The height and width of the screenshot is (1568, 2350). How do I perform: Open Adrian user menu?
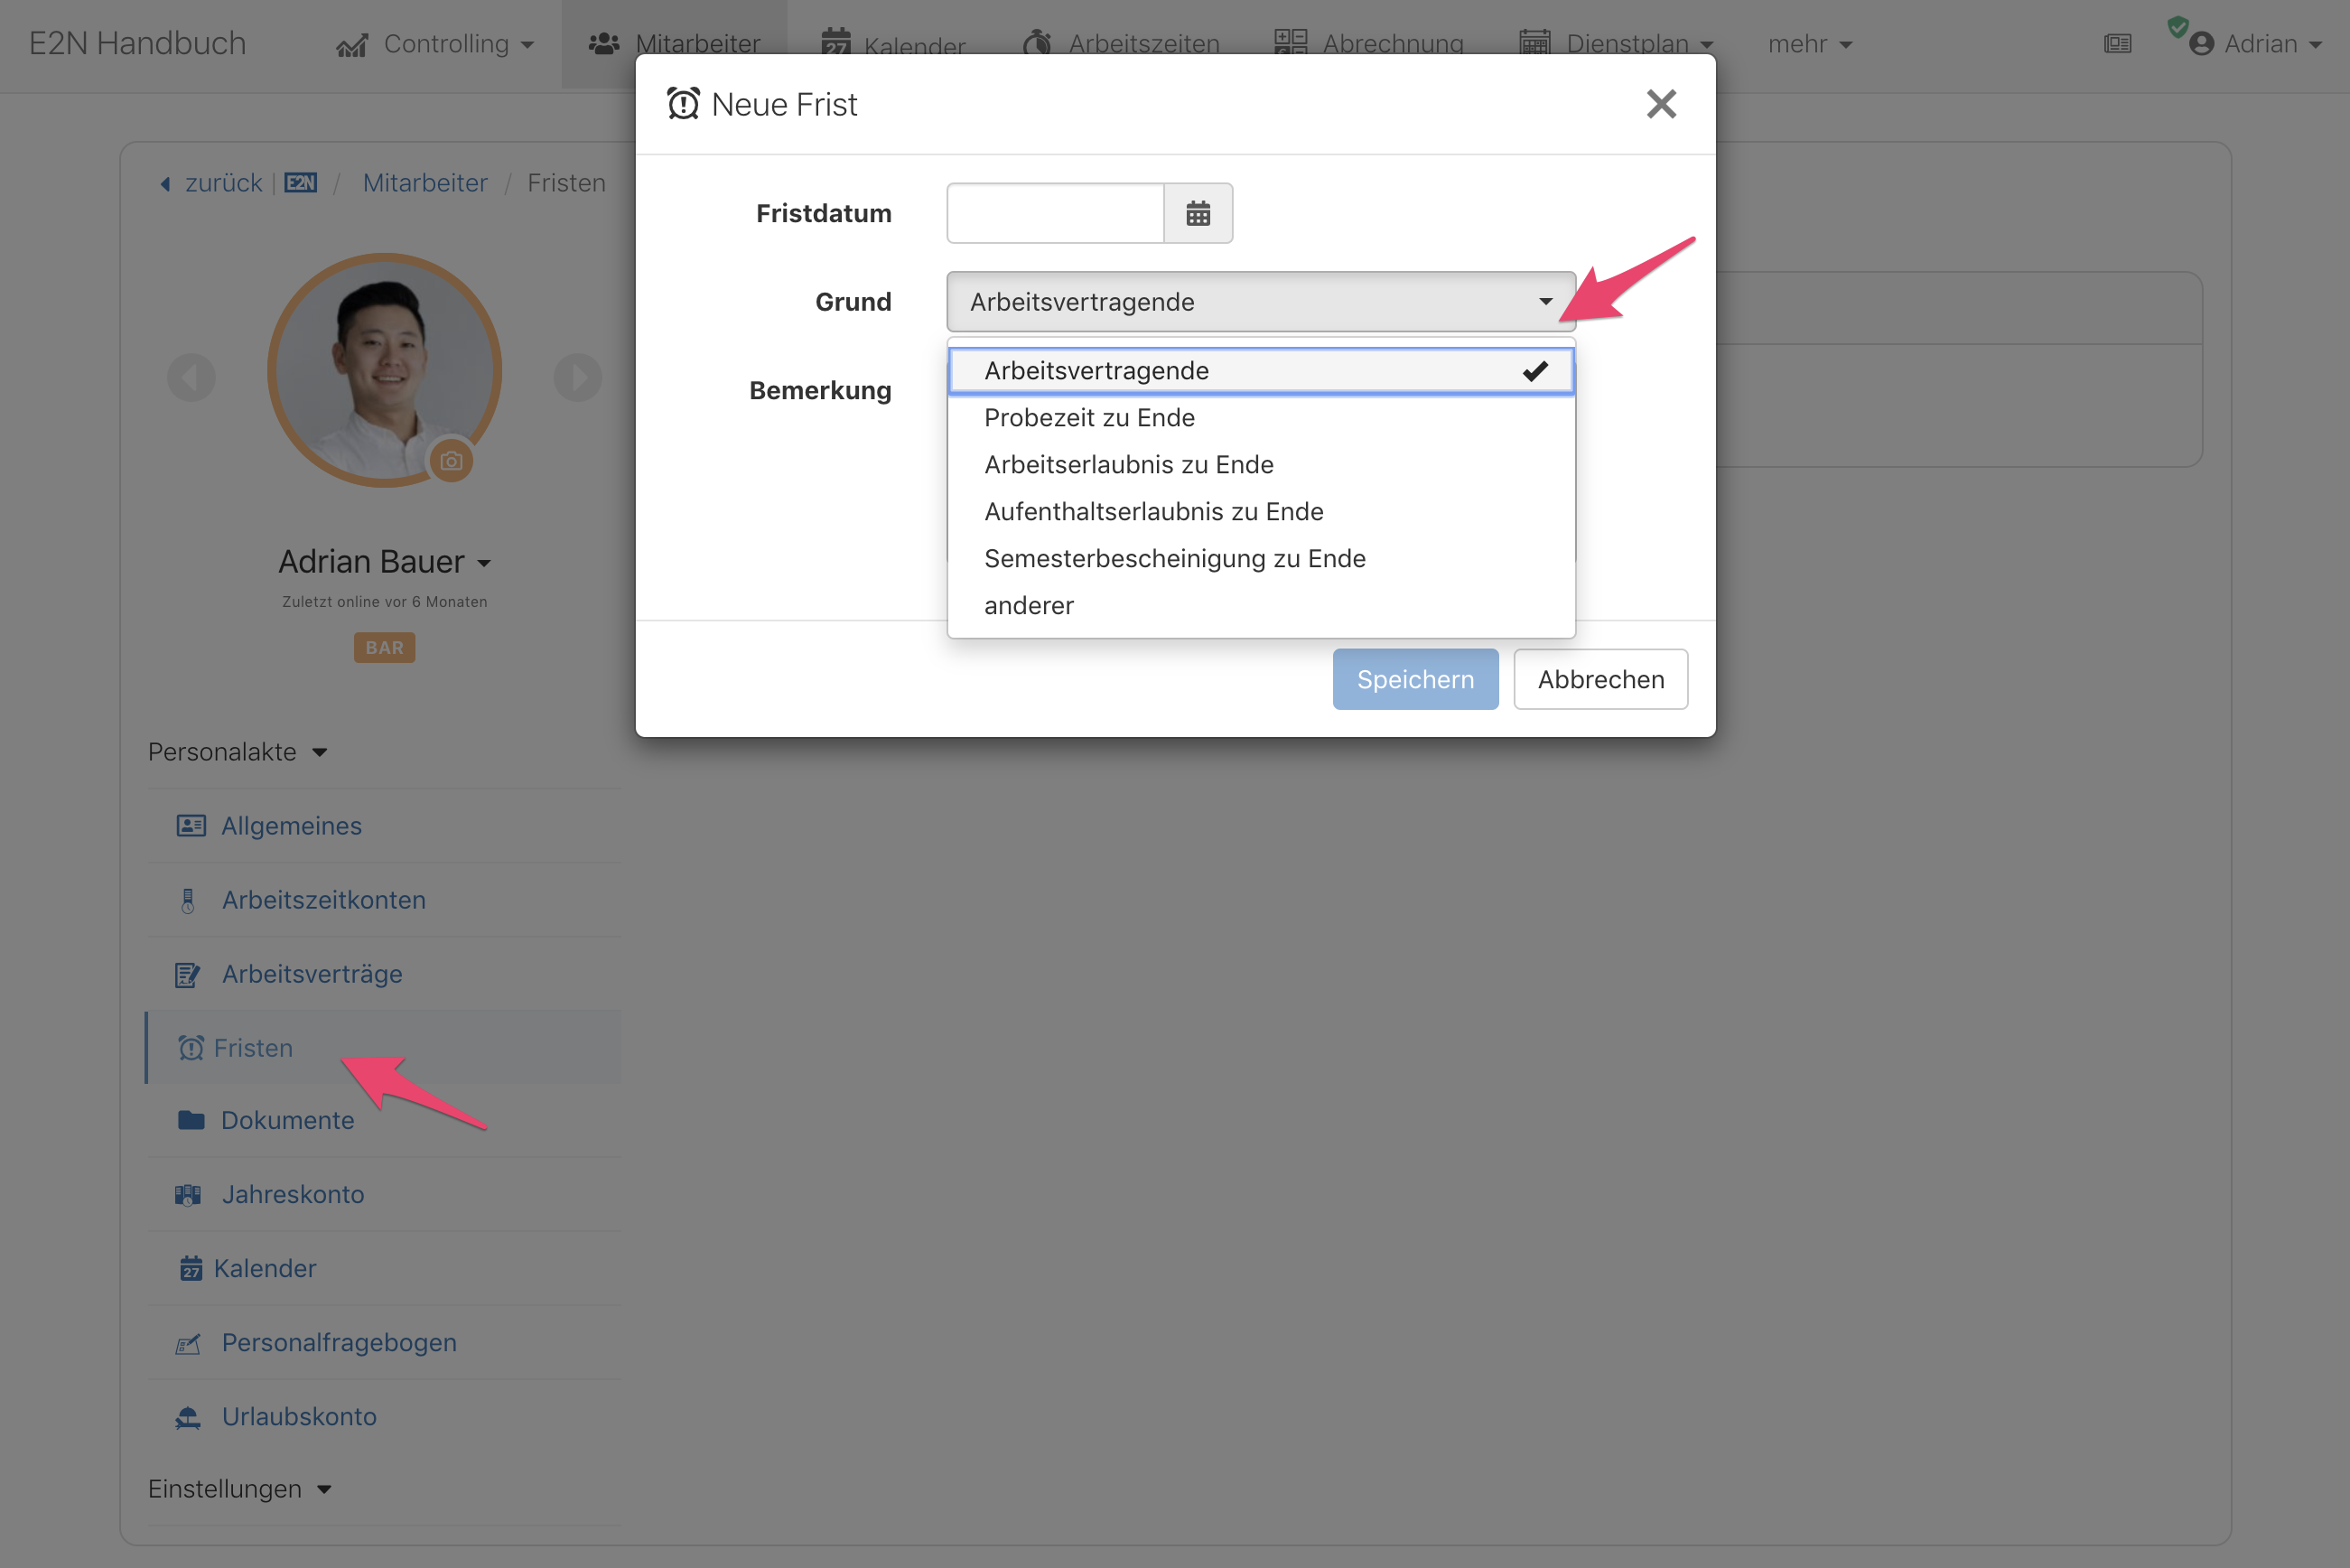[x=2255, y=44]
